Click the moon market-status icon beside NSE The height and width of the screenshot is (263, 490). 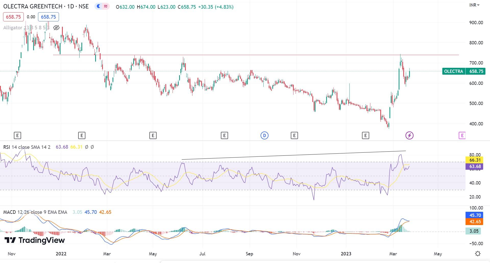coord(99,7)
